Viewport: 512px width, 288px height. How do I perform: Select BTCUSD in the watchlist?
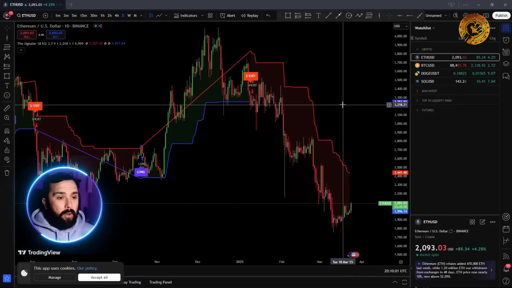pyautogui.click(x=455, y=65)
